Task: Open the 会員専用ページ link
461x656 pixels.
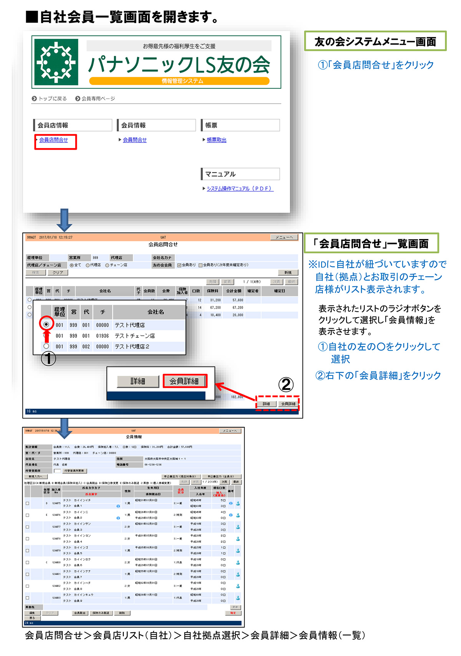Action: (95, 99)
